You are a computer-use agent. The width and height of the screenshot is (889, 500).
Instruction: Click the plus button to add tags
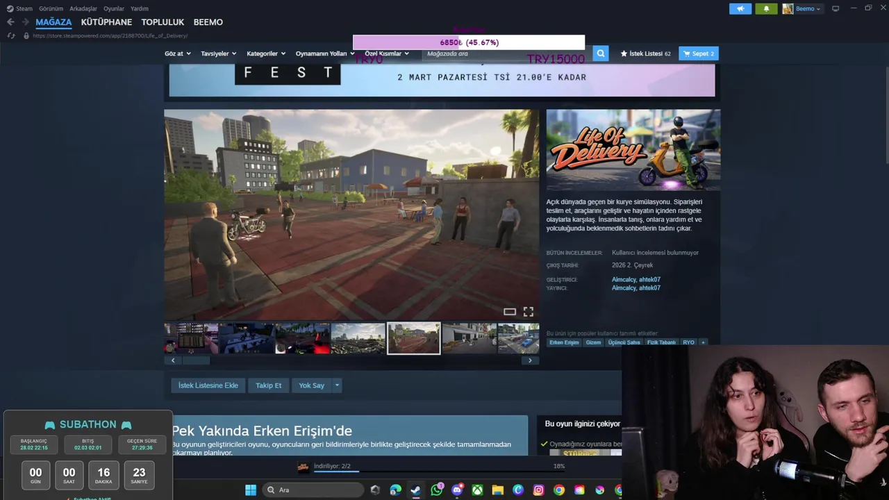click(703, 342)
